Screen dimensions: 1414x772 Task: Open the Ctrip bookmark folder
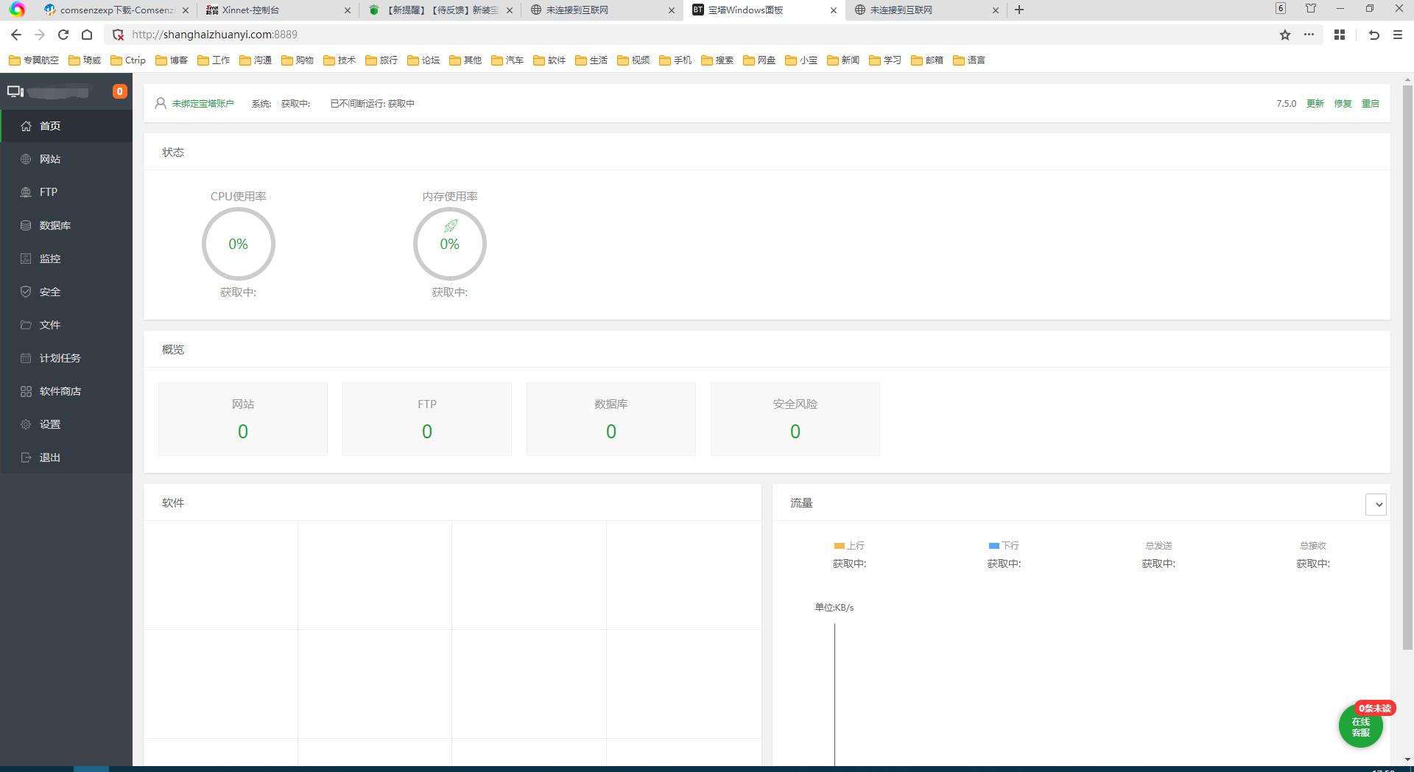[128, 60]
